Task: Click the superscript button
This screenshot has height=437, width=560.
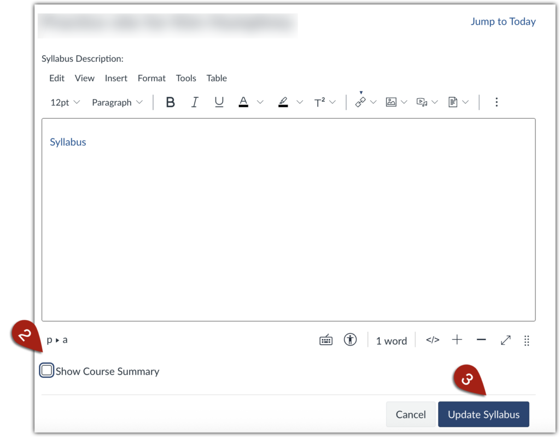Action: pyautogui.click(x=319, y=102)
